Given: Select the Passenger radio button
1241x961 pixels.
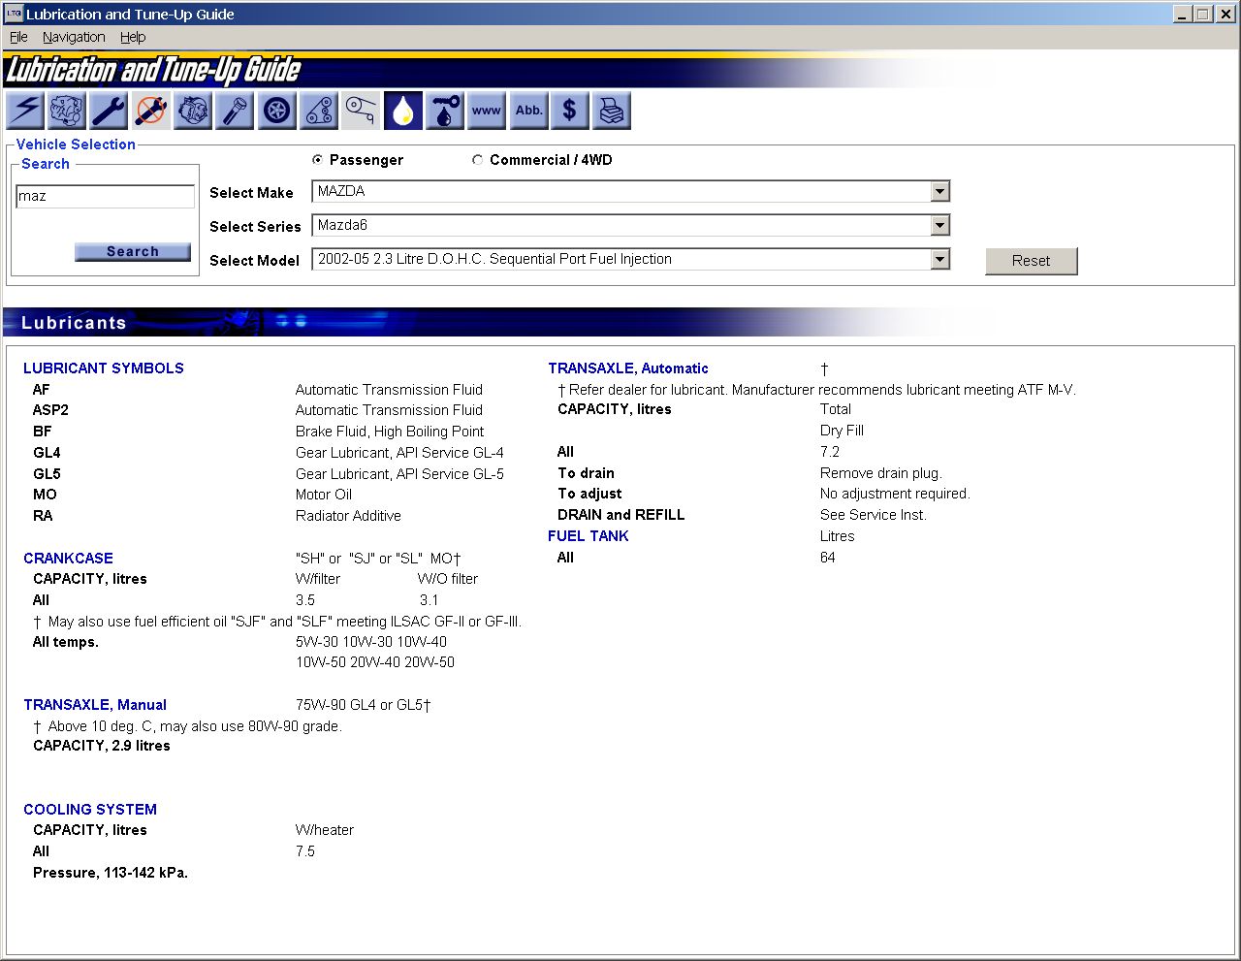Looking at the screenshot, I should pyautogui.click(x=317, y=160).
